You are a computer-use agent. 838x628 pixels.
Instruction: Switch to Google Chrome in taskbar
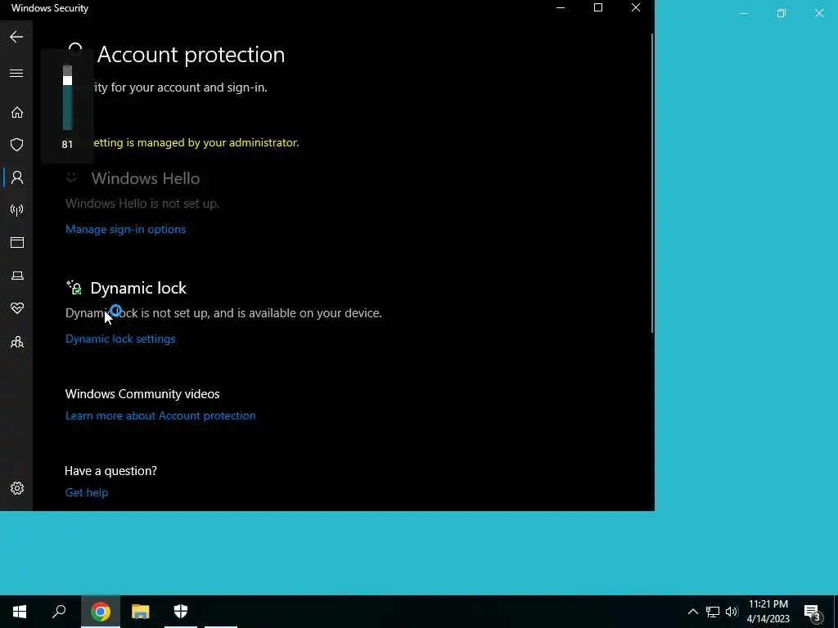(101, 612)
